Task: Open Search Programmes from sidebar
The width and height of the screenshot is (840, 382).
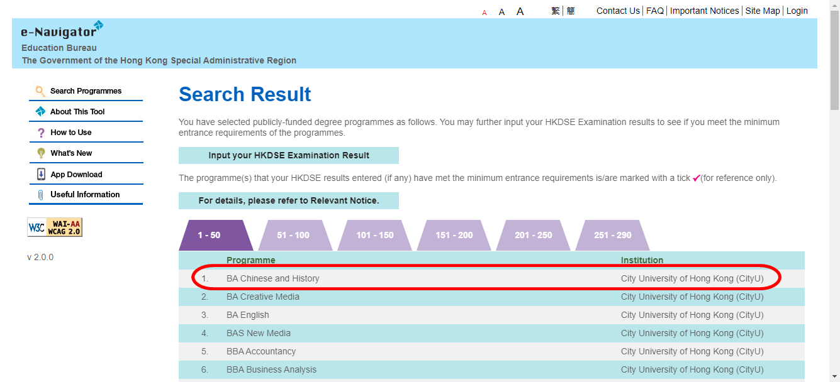Action: (x=86, y=91)
